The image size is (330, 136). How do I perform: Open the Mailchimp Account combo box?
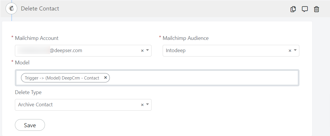coord(83,51)
